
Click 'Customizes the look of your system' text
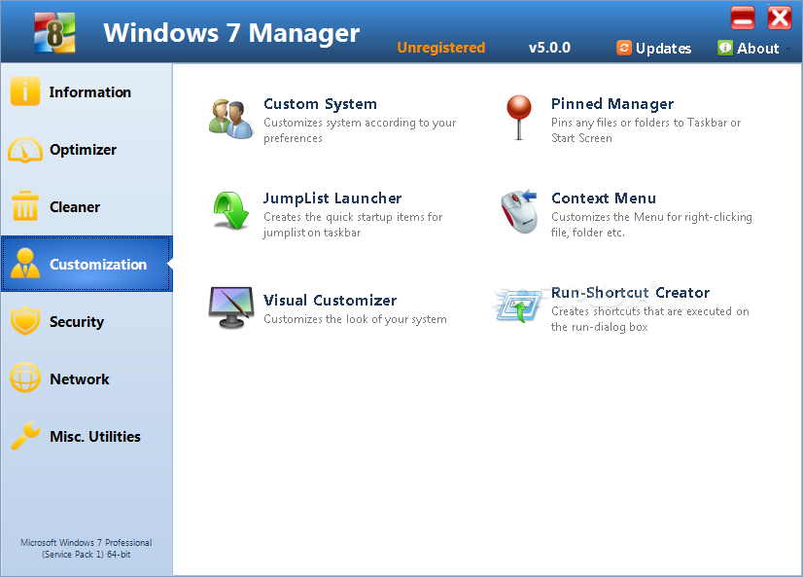[x=355, y=319]
